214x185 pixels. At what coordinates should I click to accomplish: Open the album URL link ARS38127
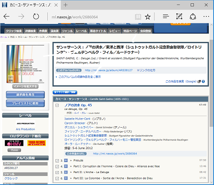pyautogui.click(x=108, y=70)
